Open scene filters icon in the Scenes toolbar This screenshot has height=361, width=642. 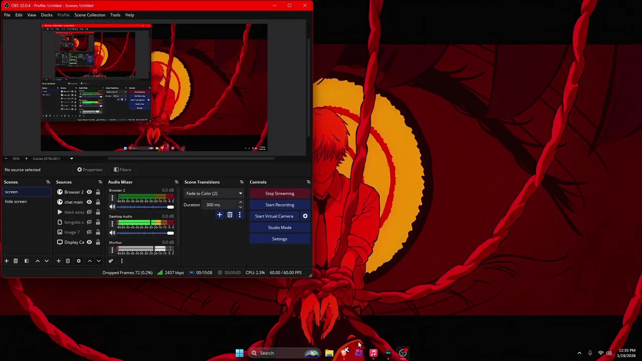(x=27, y=261)
